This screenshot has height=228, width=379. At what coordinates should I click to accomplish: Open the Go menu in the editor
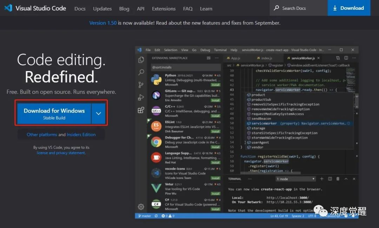click(194, 50)
